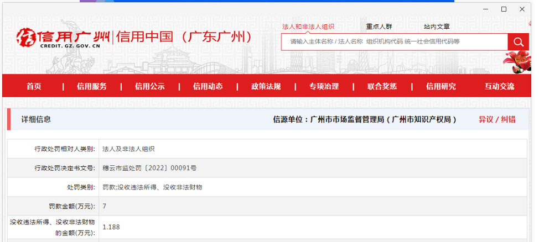This screenshot has height=242, width=539.
Task: Focus the 请输入主体名称 search field
Action: pos(394,42)
